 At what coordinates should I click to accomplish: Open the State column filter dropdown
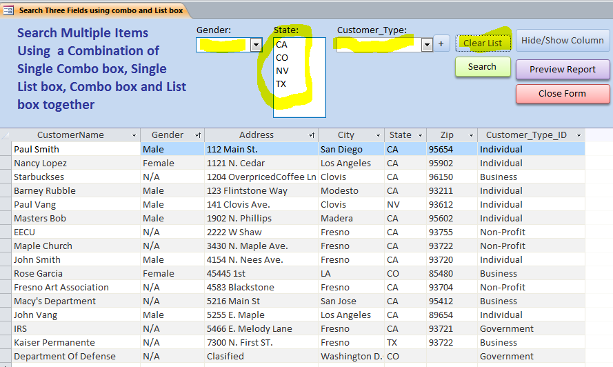click(x=420, y=135)
